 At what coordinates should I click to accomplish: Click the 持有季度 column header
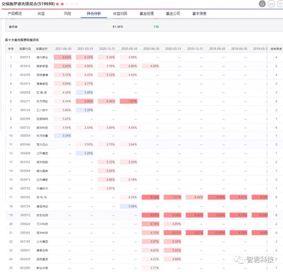276,49
